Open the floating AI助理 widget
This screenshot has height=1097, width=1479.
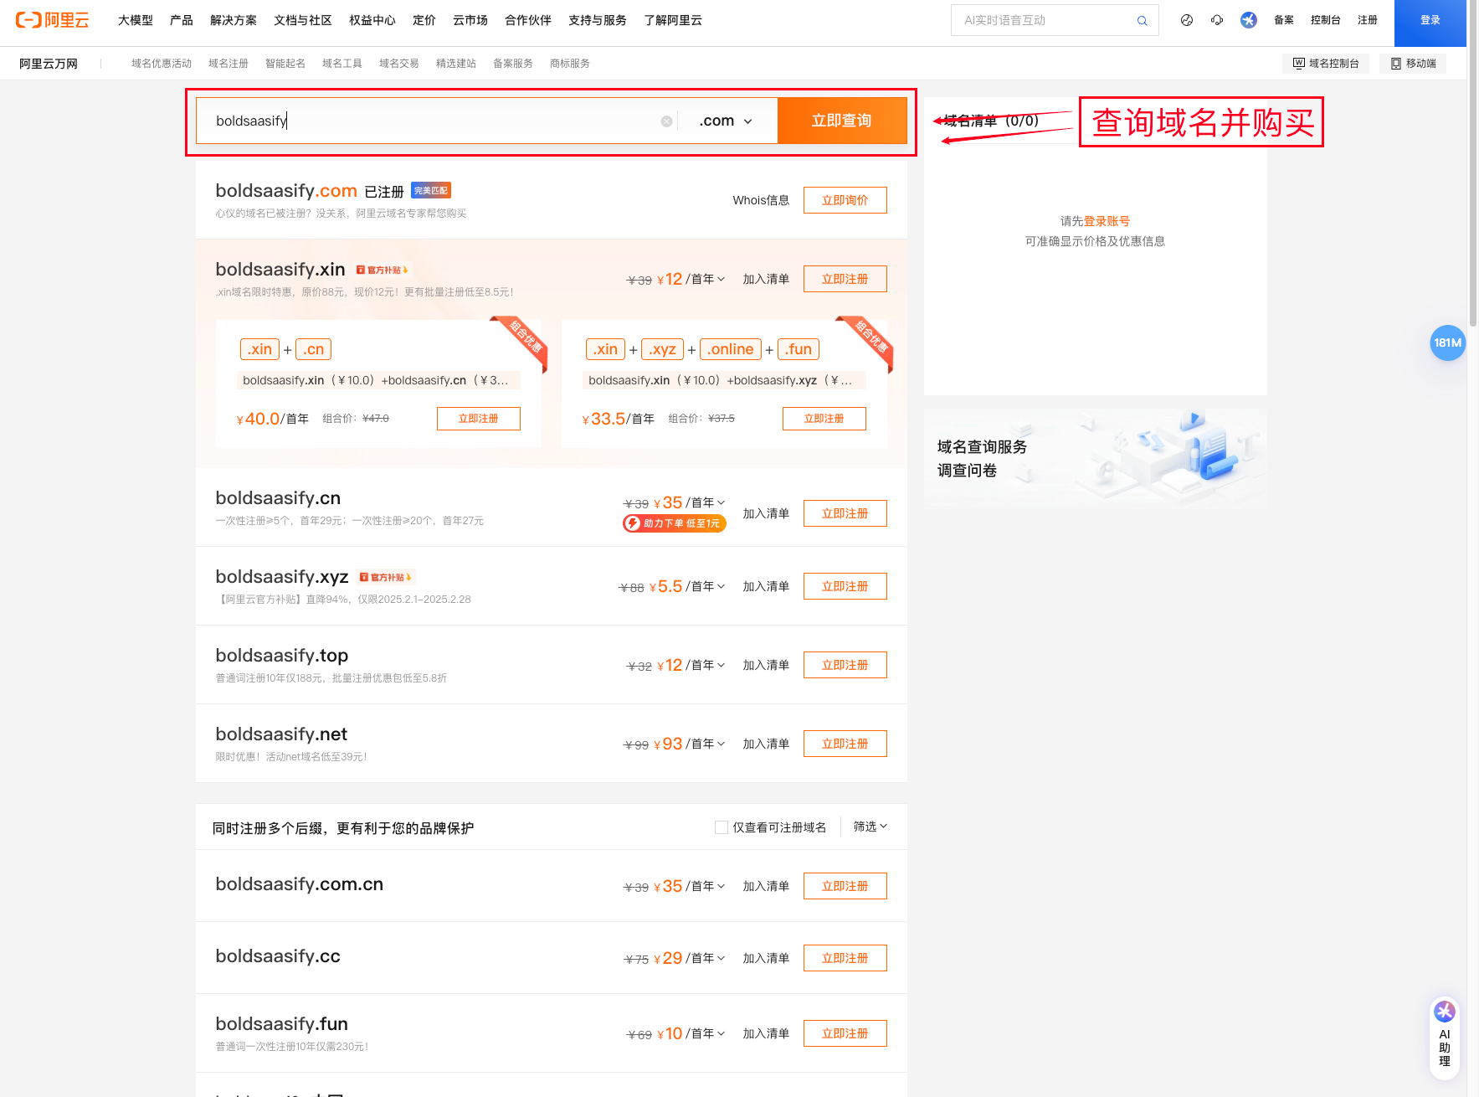[1445, 1038]
